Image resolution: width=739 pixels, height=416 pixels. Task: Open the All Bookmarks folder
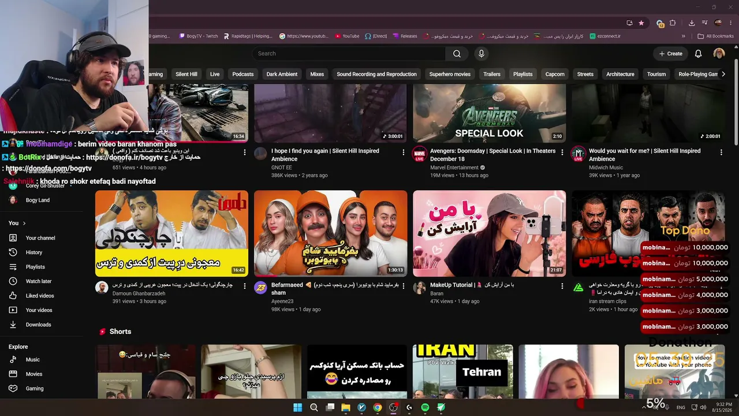(716, 36)
